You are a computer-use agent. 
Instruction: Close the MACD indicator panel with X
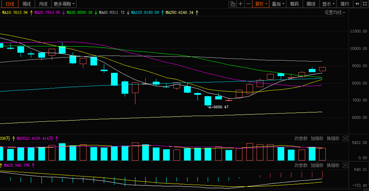(345, 165)
